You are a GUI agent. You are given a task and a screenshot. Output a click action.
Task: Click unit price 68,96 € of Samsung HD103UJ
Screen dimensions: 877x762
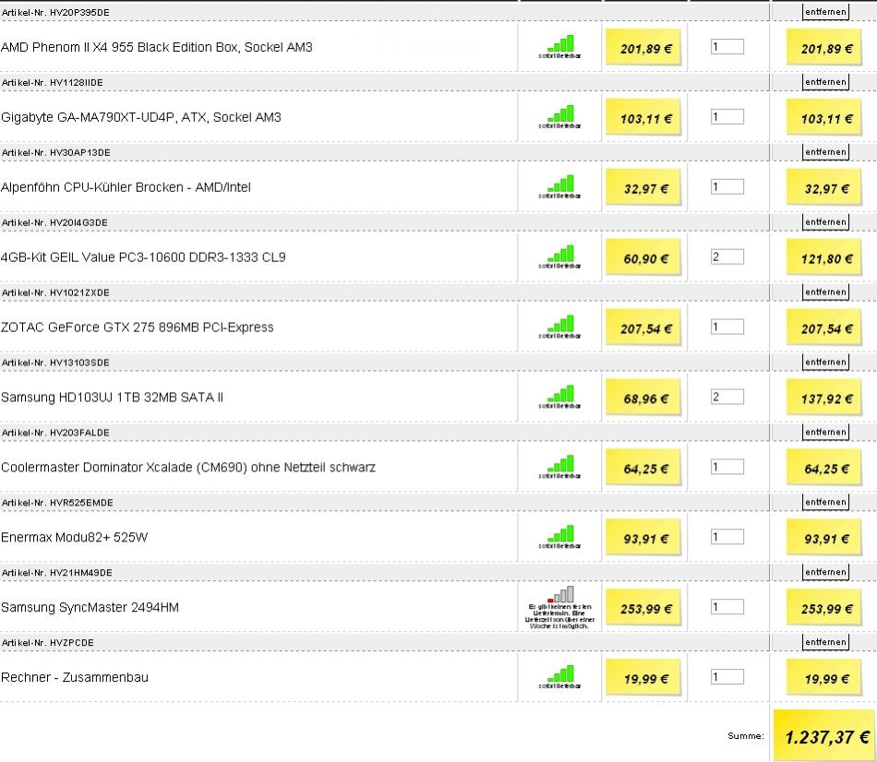(643, 398)
